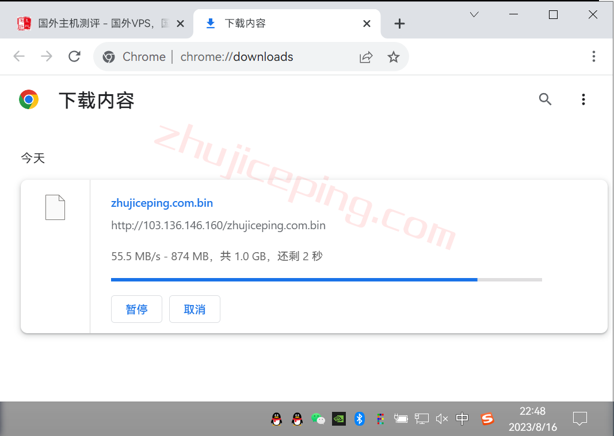Click the muted volume tray icon
Screen dimensions: 614x436
(x=442, y=419)
